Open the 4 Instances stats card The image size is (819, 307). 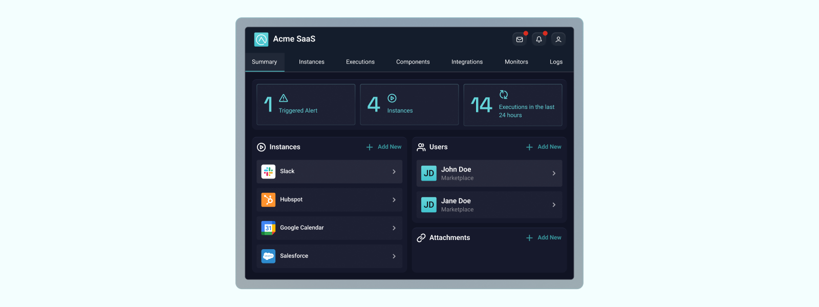[409, 104]
